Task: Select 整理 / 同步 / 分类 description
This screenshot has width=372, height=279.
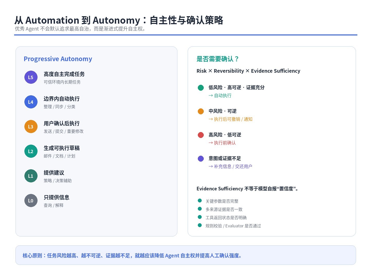Action: point(59,107)
